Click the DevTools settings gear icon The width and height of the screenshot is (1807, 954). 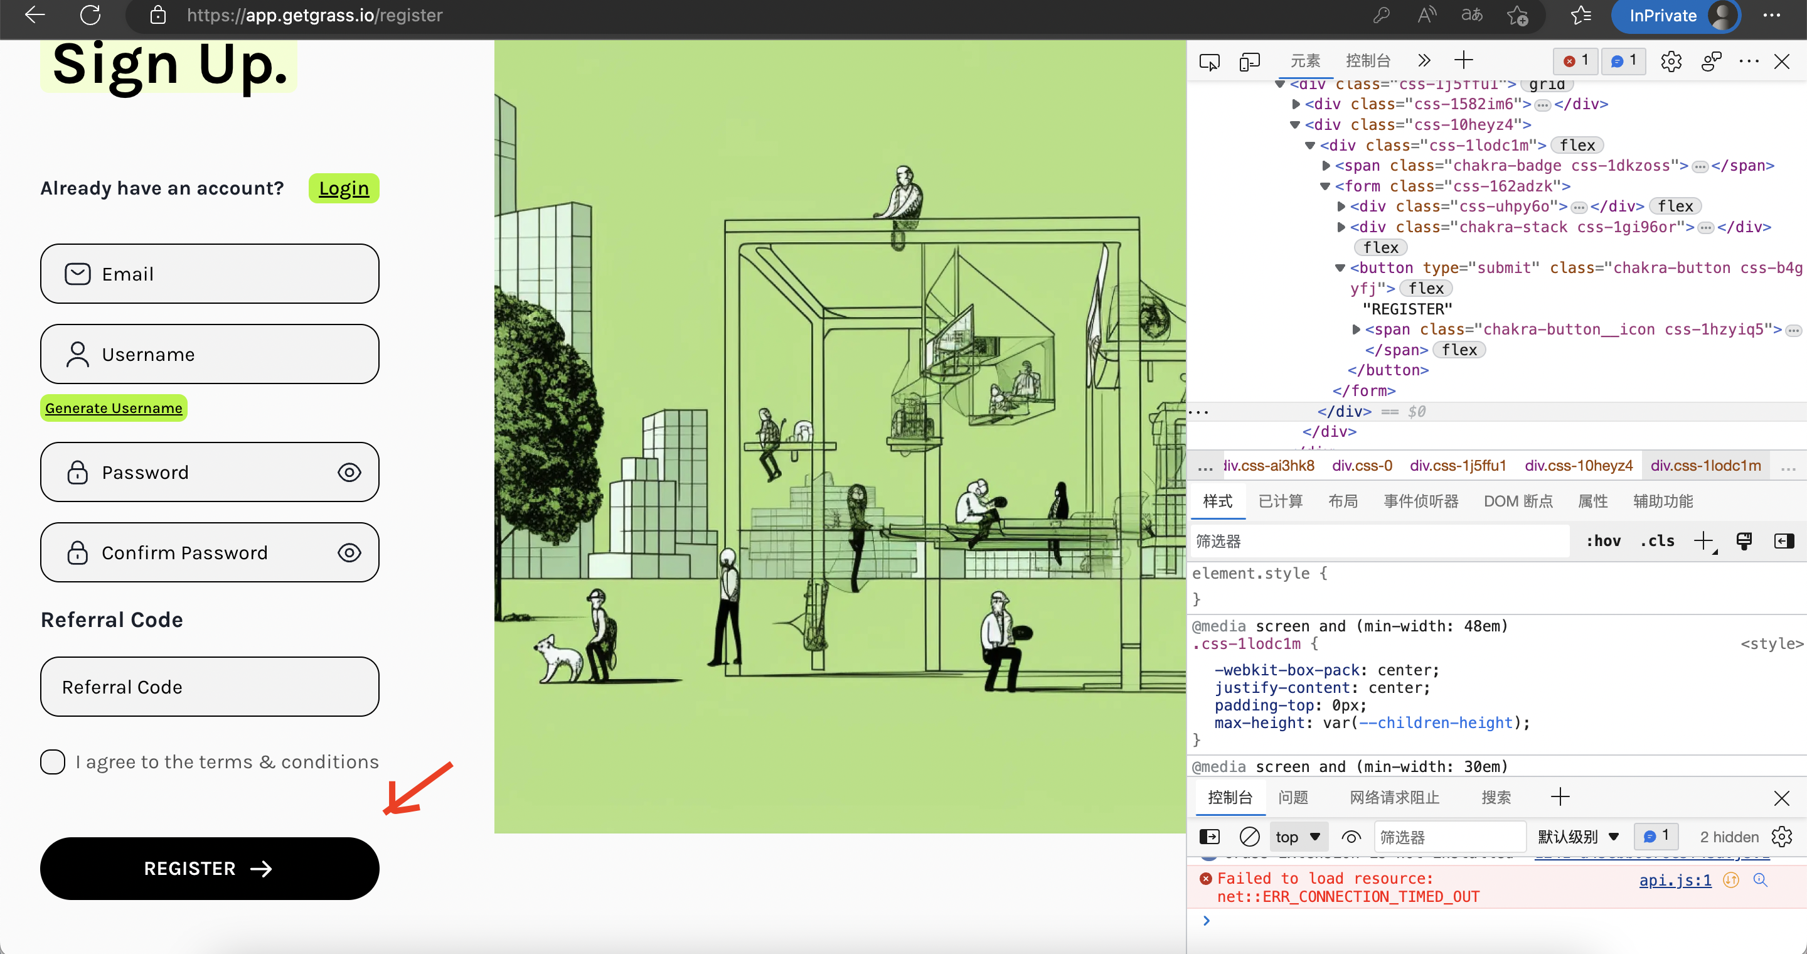pyautogui.click(x=1671, y=61)
